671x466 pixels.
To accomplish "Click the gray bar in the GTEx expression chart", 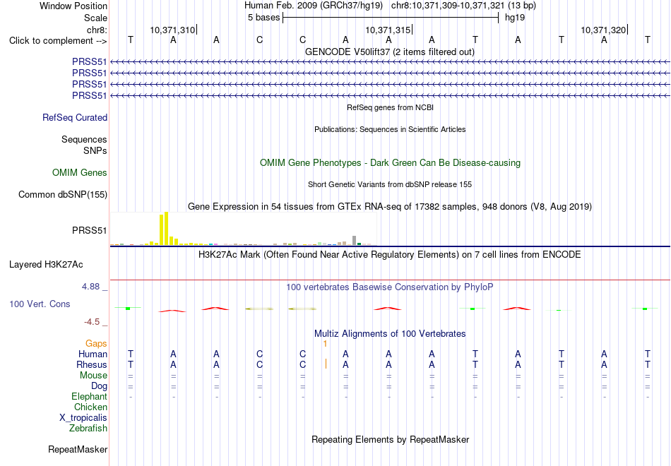I will pyautogui.click(x=355, y=241).
